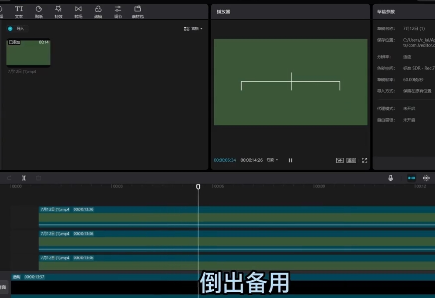This screenshot has height=298, width=435.
Task: Enter fullscreen preview in player
Action: click(365, 160)
